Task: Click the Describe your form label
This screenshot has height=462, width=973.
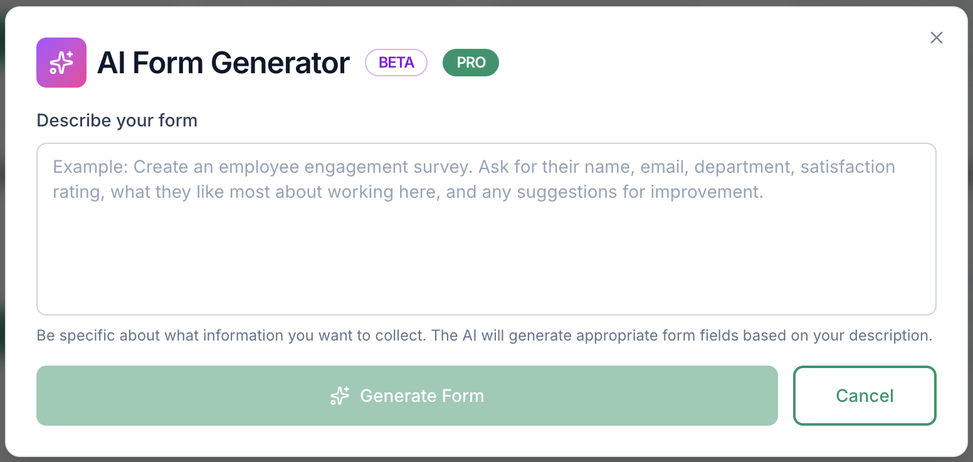Action: (117, 120)
